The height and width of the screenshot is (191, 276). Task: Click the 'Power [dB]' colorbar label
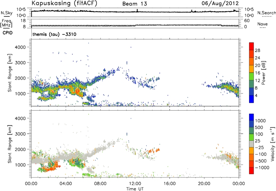click(x=263, y=73)
